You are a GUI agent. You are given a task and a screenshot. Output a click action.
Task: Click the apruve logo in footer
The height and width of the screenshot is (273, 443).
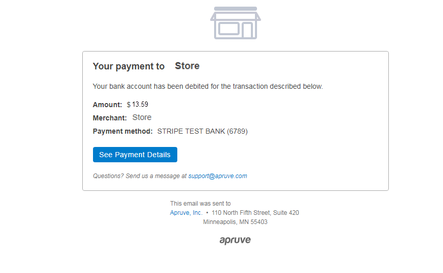[235, 240]
